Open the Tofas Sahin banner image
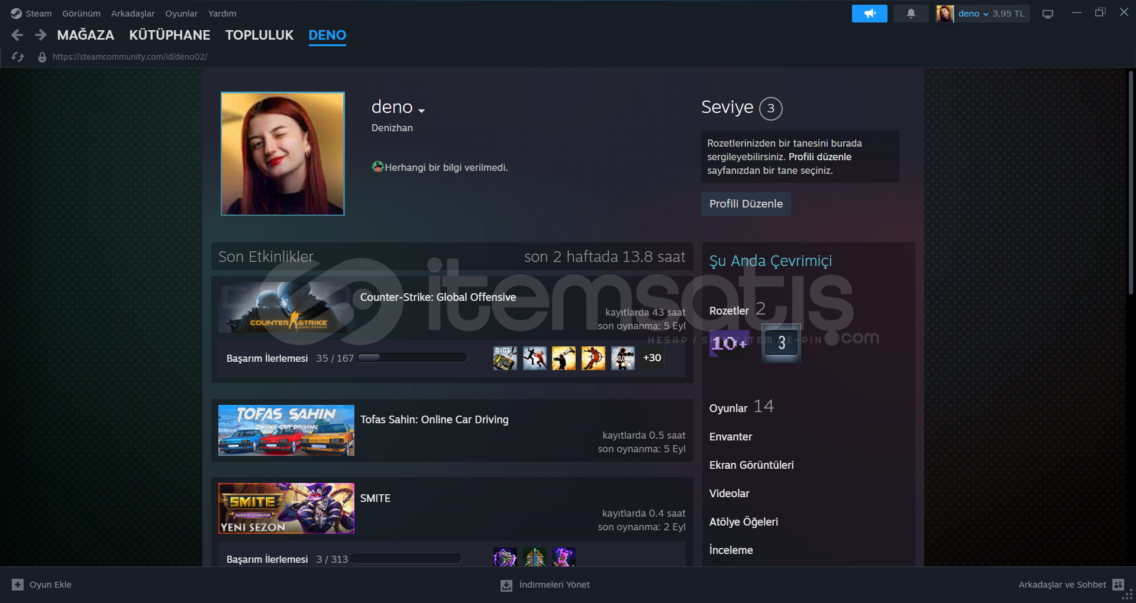1136x603 pixels. click(x=286, y=430)
